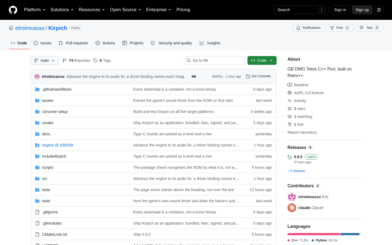Click etroimcasso avatar in latest commit row
Viewport: 392px width, 245px height.
(x=37, y=76)
